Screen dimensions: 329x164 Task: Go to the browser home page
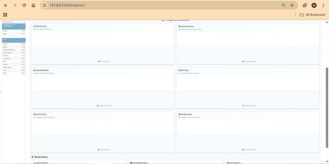(33, 5)
